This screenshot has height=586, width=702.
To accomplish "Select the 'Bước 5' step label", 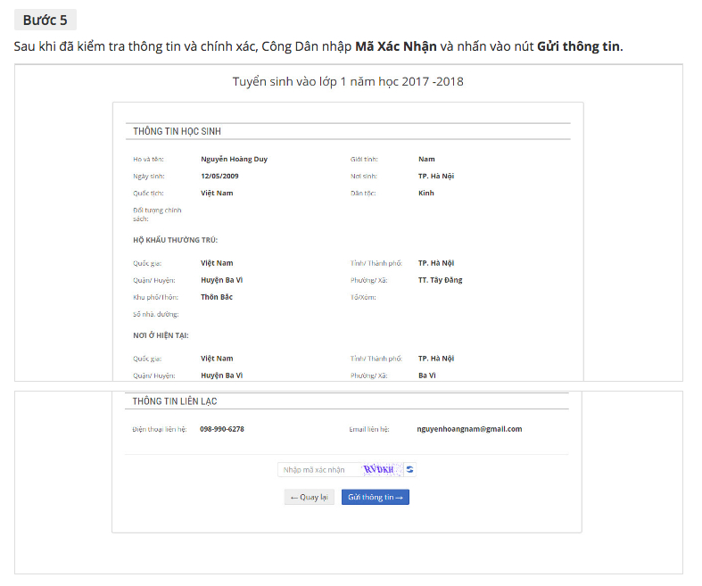I will pos(45,21).
